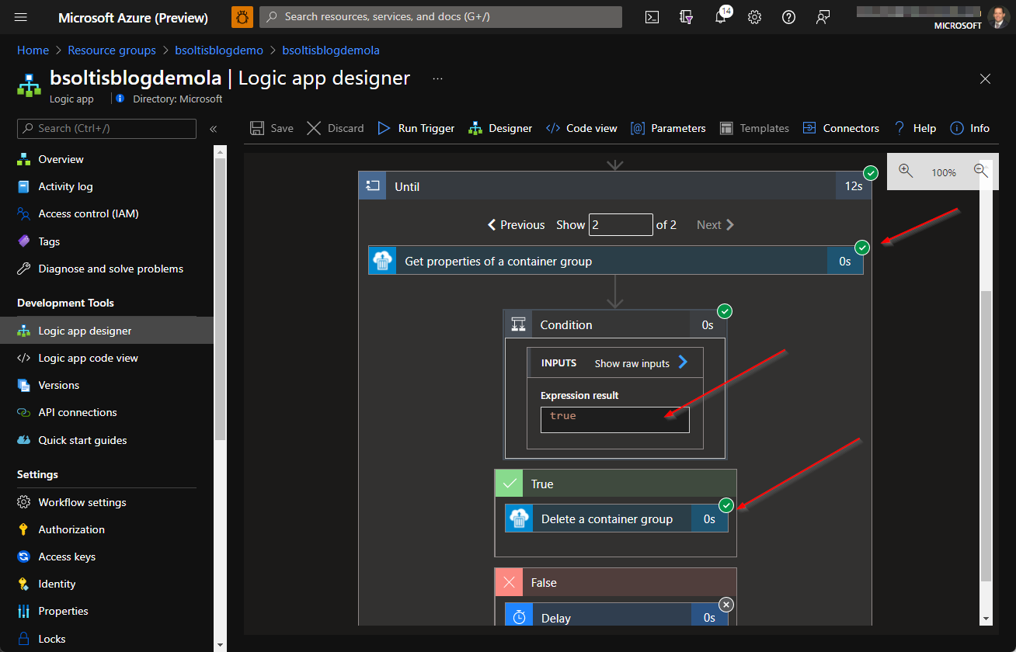Viewport: 1016px width, 652px height.
Task: Click the Save icon in the toolbar
Action: pyautogui.click(x=257, y=128)
